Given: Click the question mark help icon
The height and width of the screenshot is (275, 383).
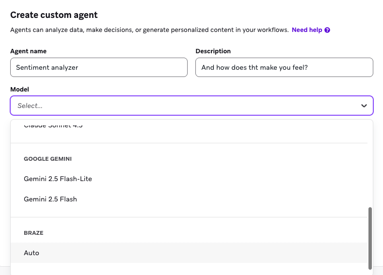Looking at the screenshot, I should click(328, 30).
